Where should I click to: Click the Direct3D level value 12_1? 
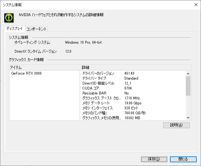[128, 83]
